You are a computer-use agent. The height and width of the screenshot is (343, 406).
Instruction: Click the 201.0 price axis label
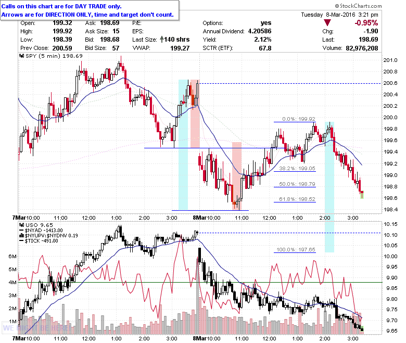coord(390,60)
